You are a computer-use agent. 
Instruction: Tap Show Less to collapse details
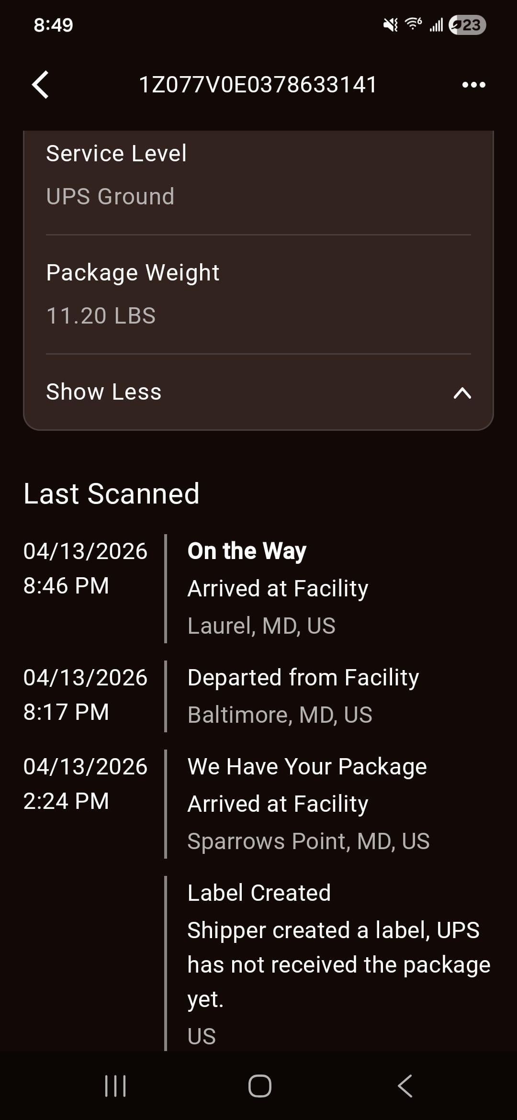coord(104,392)
